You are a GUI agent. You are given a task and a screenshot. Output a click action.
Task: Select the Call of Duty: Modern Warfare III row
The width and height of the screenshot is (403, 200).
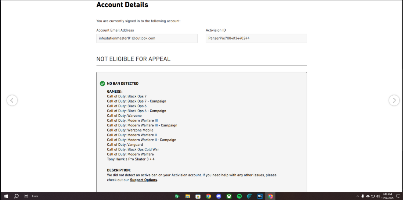[x=132, y=121]
